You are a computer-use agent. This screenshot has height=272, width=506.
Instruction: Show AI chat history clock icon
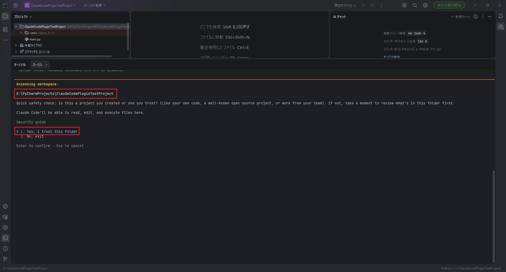click(x=476, y=17)
